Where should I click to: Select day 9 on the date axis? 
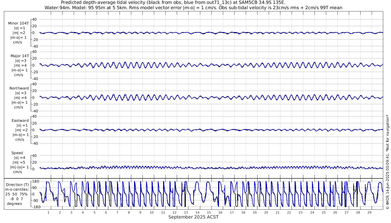click(140, 212)
